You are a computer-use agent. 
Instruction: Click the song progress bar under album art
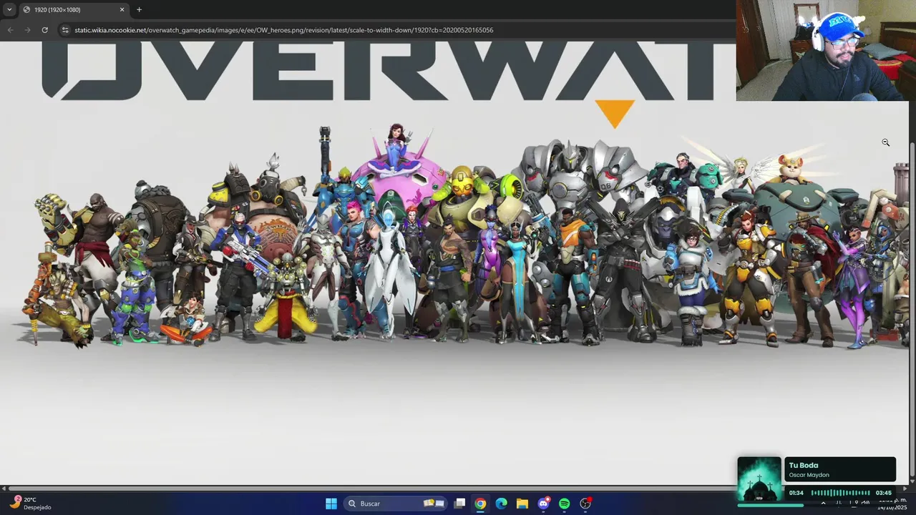click(x=770, y=505)
